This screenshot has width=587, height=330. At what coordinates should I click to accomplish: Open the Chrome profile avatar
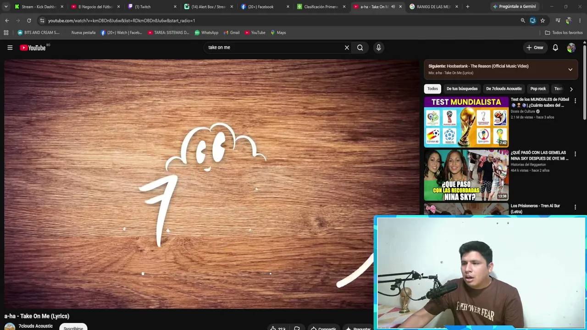[569, 21]
